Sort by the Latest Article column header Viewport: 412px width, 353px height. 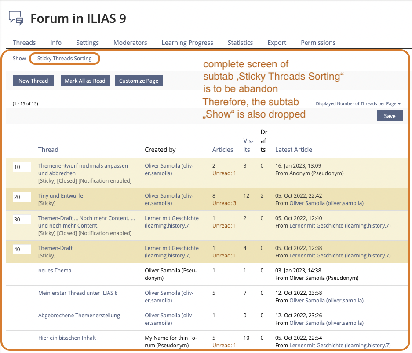click(x=293, y=150)
